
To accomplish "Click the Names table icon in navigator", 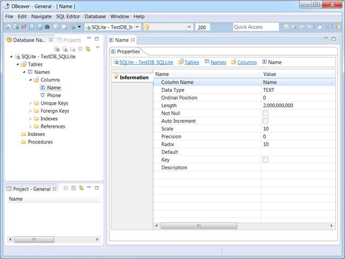I will (x=30, y=72).
